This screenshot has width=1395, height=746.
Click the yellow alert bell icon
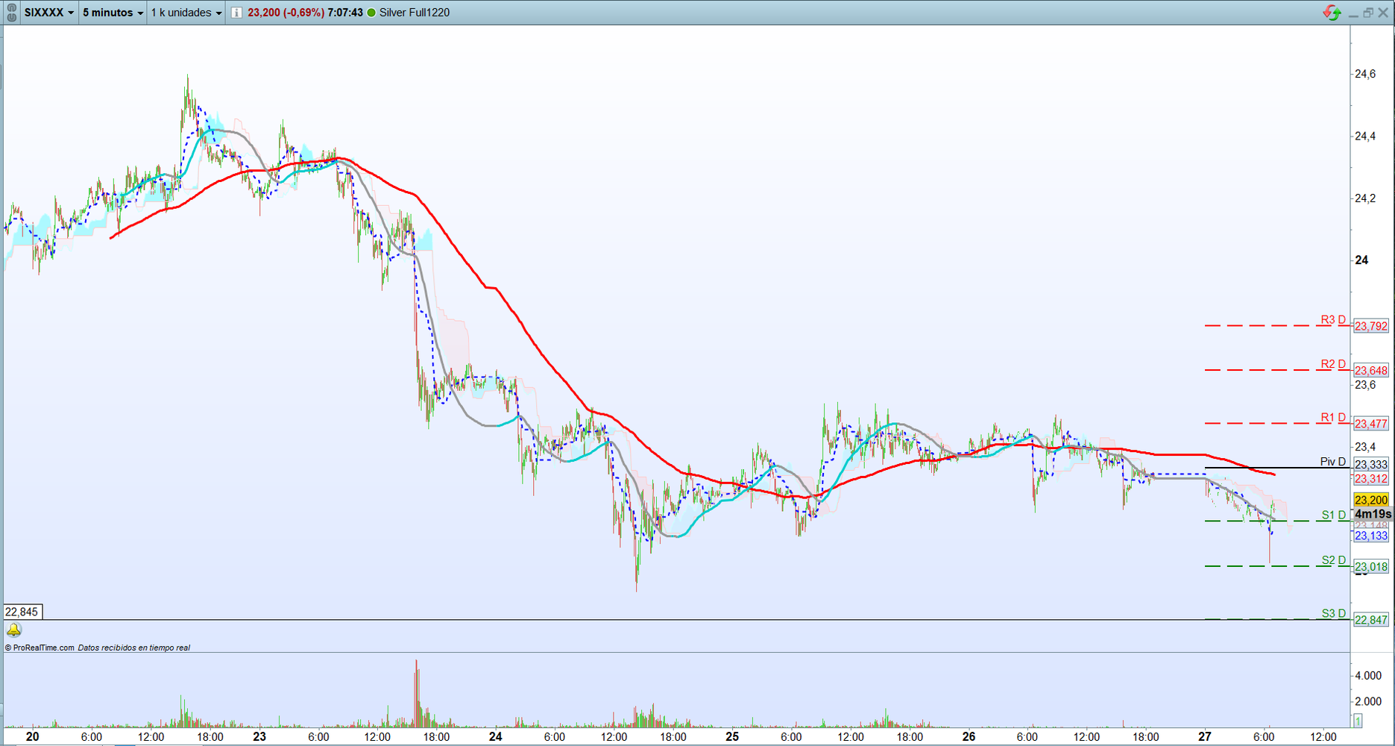(14, 630)
